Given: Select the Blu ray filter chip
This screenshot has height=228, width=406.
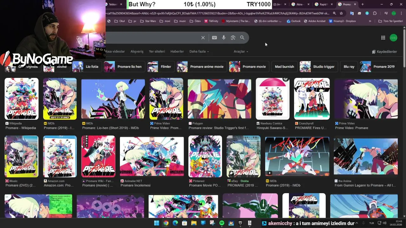Looking at the screenshot, I should click(349, 67).
